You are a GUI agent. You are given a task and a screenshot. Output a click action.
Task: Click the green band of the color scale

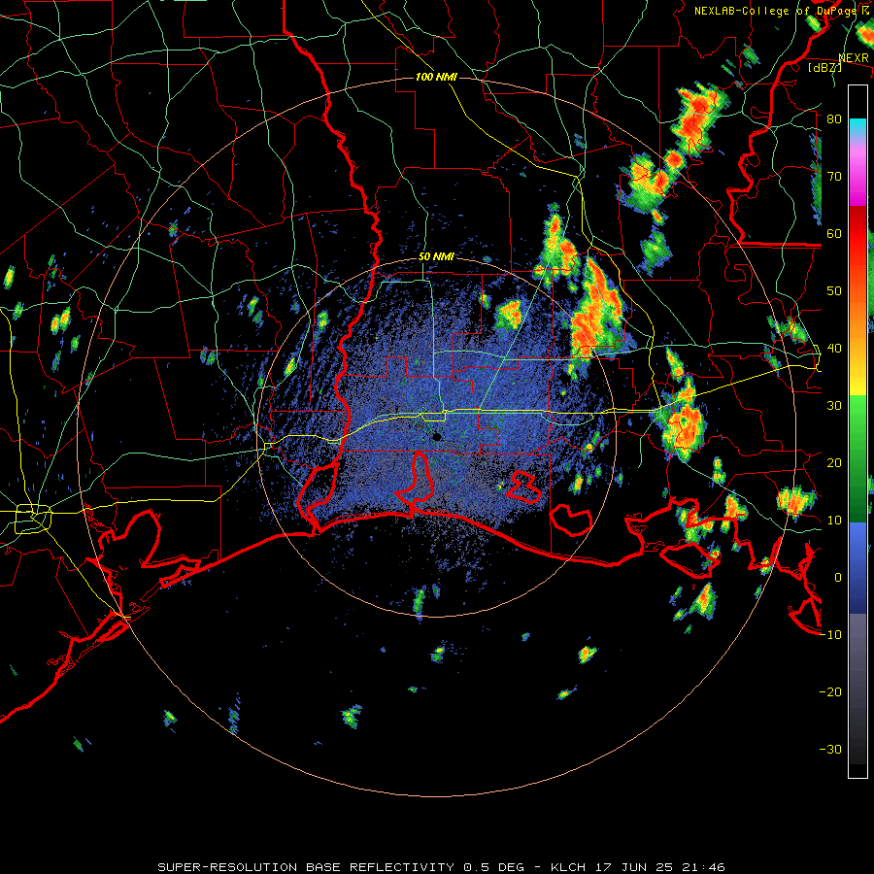857,458
